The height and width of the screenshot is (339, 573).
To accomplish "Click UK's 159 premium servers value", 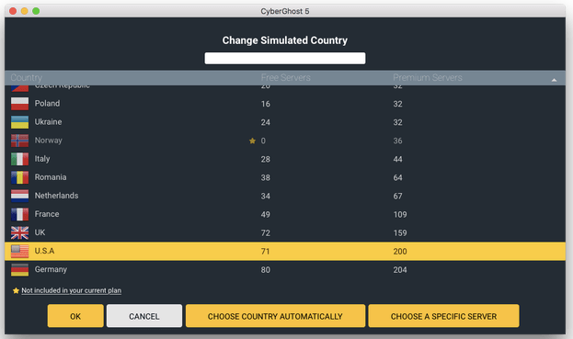I will 400,233.
